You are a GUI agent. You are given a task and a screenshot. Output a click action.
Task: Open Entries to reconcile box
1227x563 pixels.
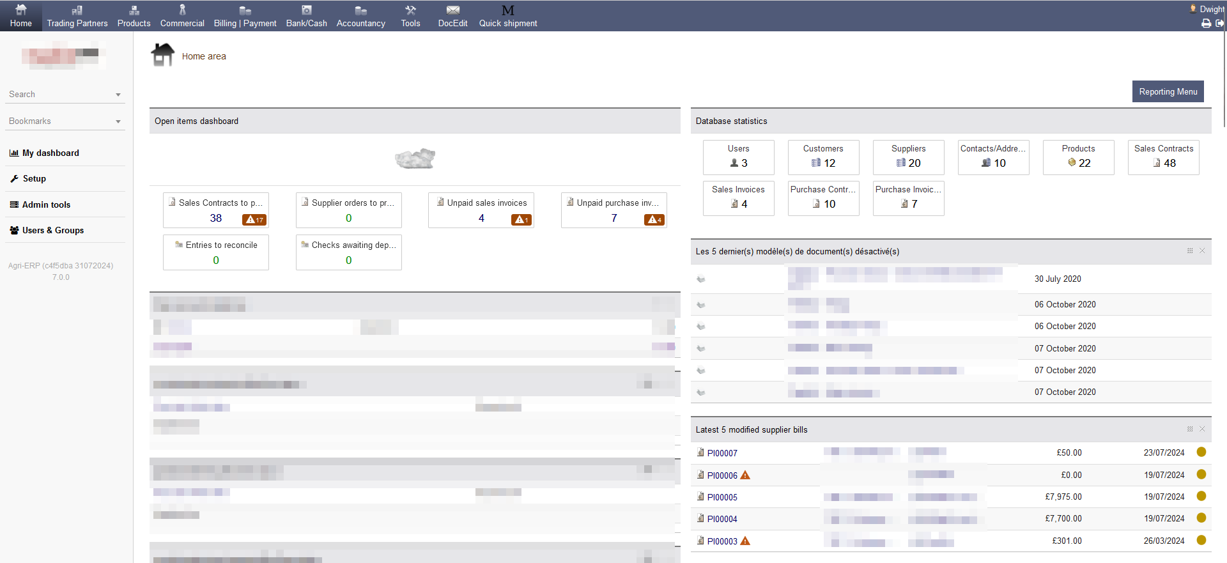tap(216, 252)
